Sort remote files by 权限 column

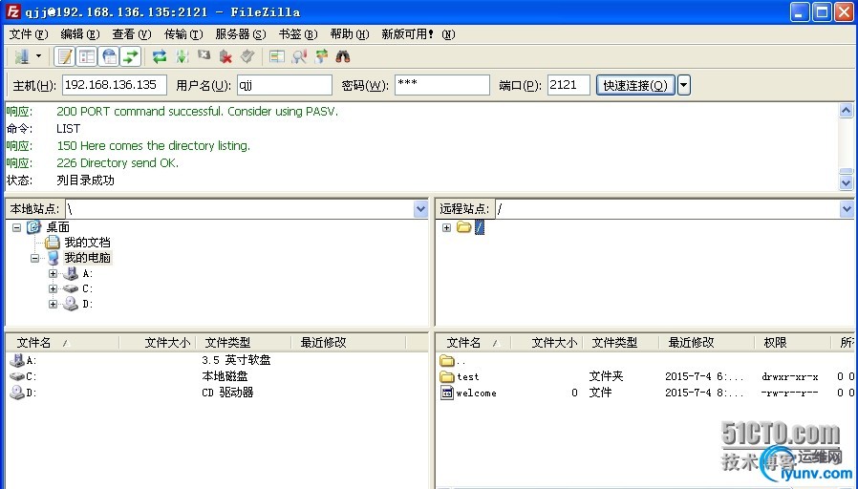click(x=792, y=343)
